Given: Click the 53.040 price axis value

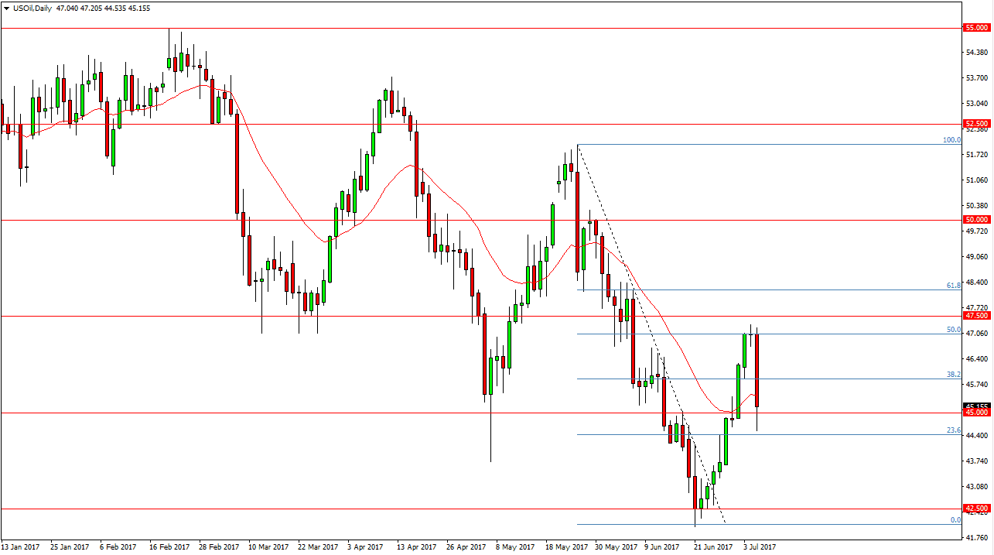Looking at the screenshot, I should (x=979, y=104).
